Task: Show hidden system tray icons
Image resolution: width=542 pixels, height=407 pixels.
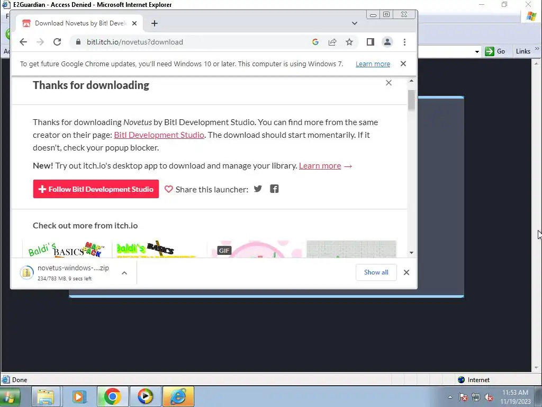Action: point(450,397)
